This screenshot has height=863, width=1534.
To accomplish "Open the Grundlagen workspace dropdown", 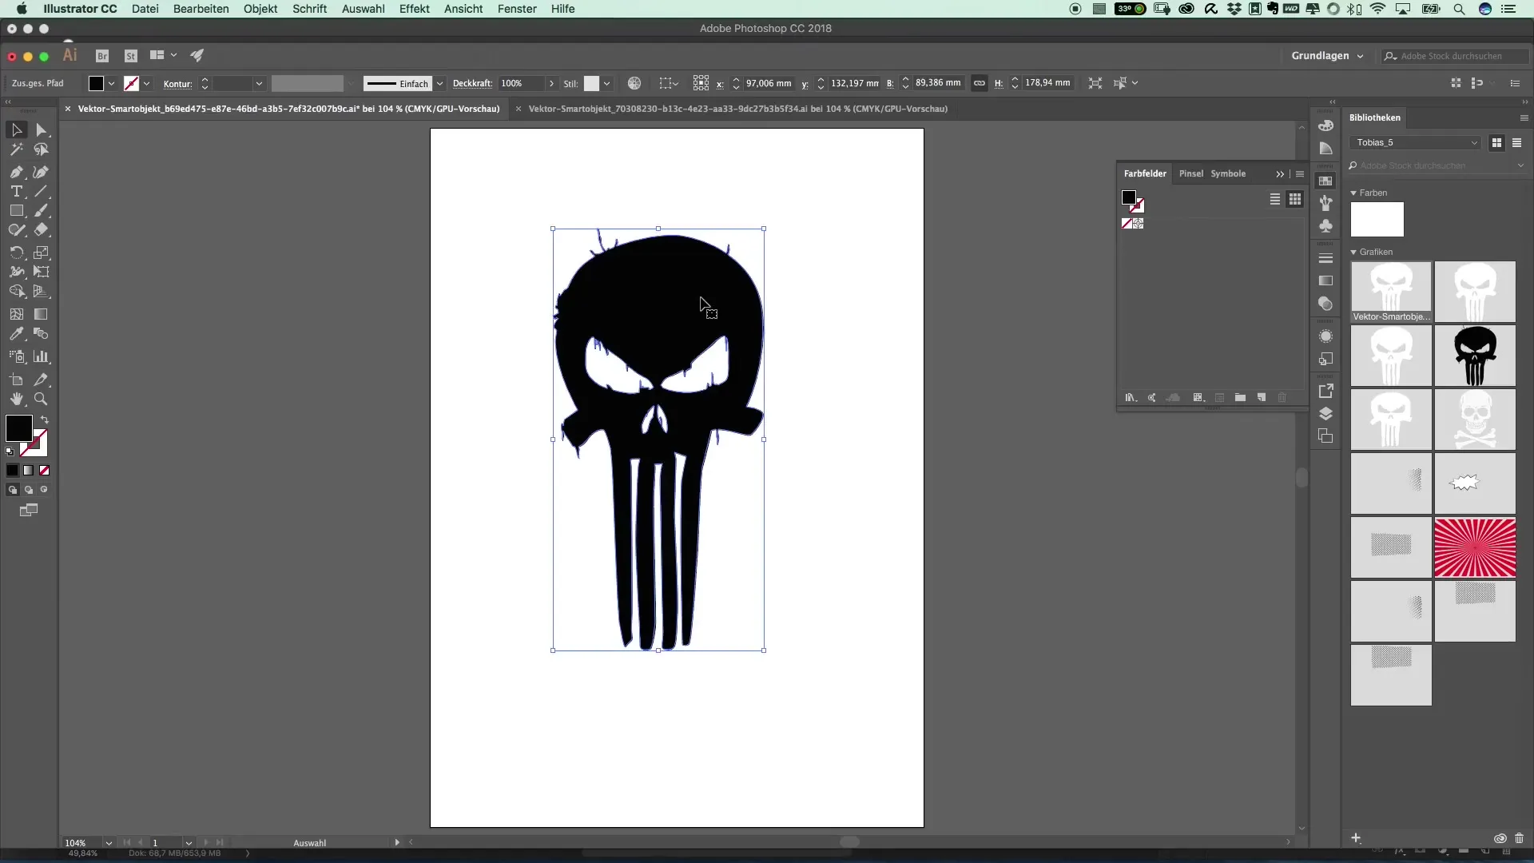I will pos(1327,56).
